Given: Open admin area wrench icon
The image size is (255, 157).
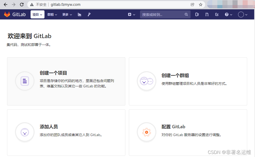Looking at the screenshot, I should tap(89, 14).
